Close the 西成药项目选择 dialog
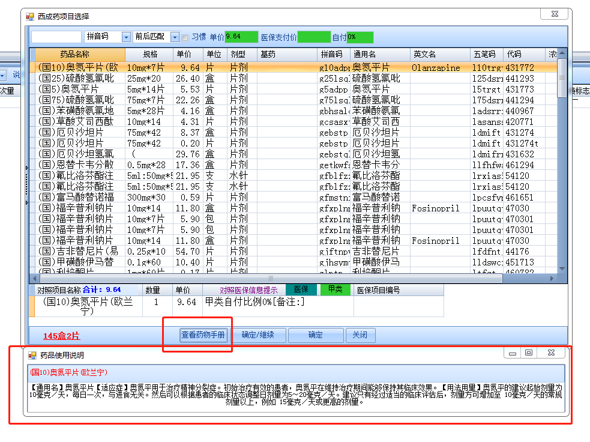Viewport: 590px width, 442px height. pos(555,14)
